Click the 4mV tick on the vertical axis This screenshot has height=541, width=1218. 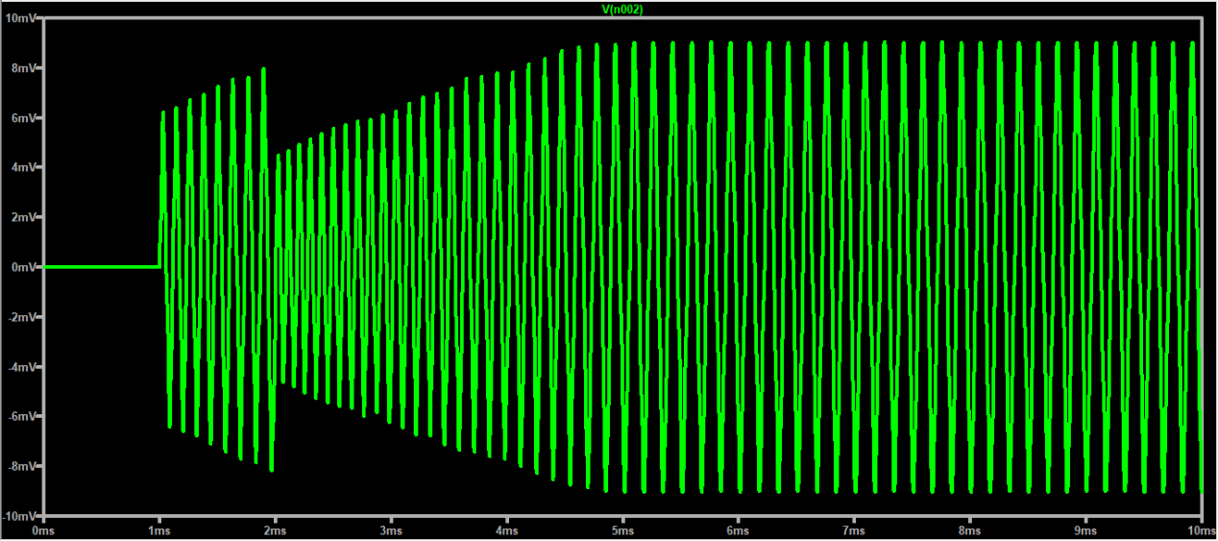[22, 167]
